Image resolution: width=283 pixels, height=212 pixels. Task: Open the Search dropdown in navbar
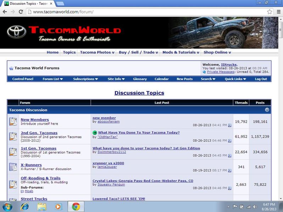(208, 79)
